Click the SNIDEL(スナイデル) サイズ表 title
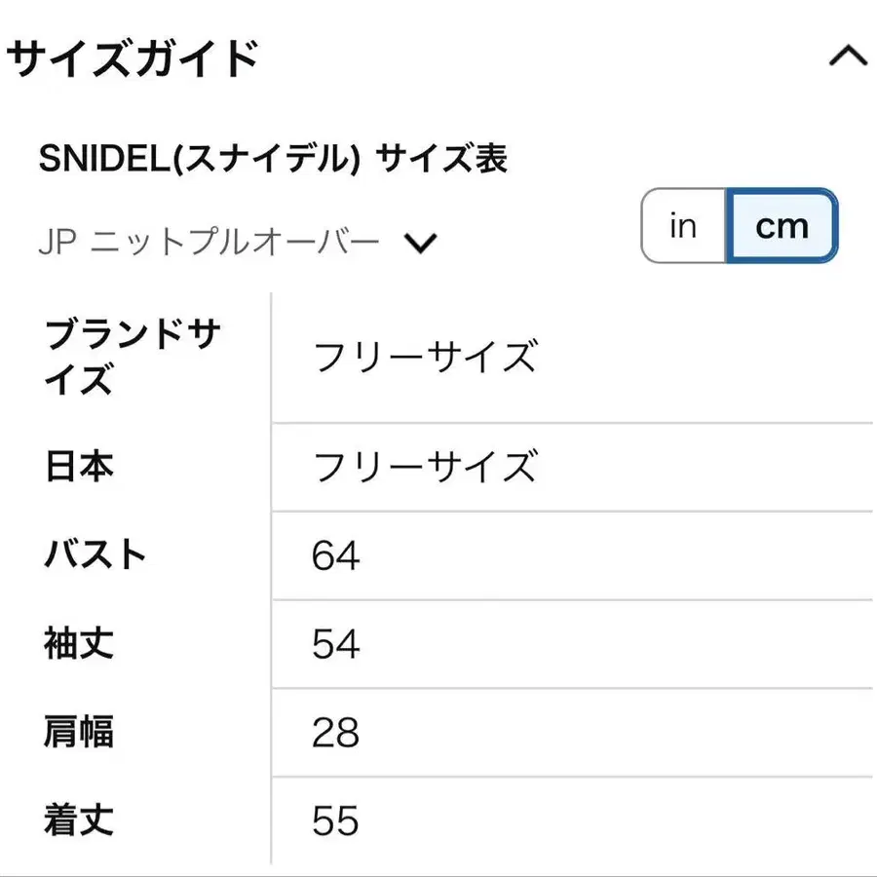877x877 pixels. pos(273,159)
